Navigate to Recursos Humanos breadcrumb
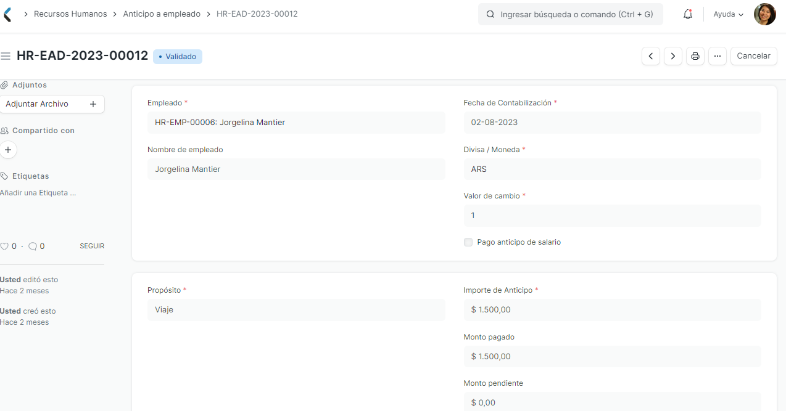 pyautogui.click(x=70, y=14)
